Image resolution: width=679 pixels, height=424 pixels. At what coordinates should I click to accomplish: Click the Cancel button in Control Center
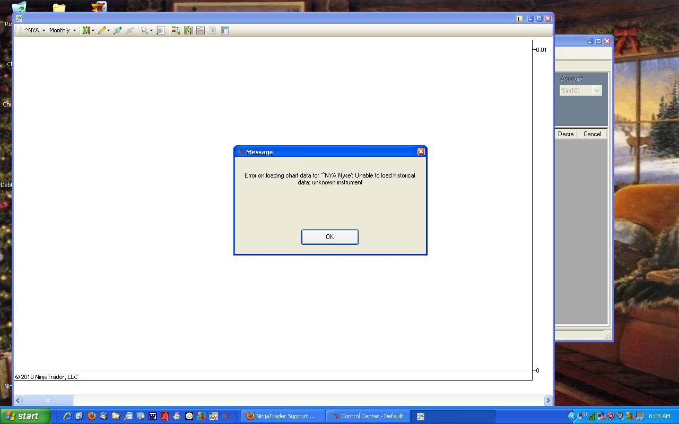point(592,134)
